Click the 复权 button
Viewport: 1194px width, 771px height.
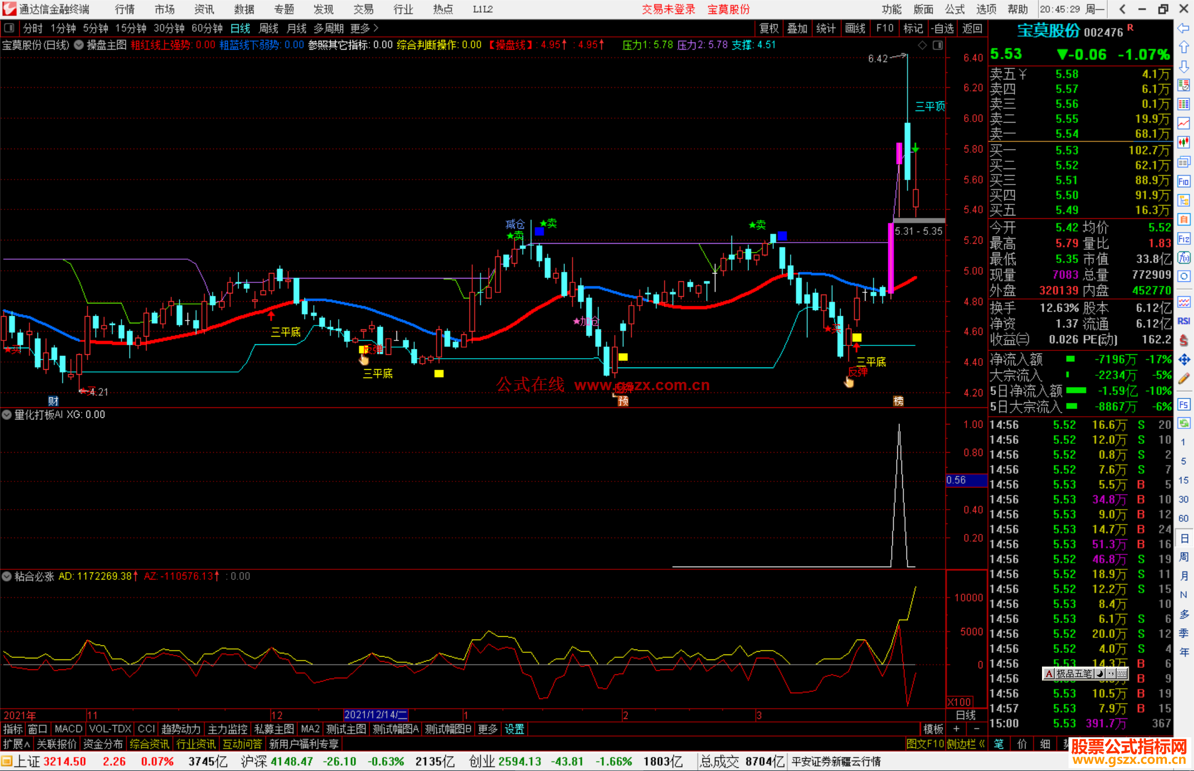769,28
